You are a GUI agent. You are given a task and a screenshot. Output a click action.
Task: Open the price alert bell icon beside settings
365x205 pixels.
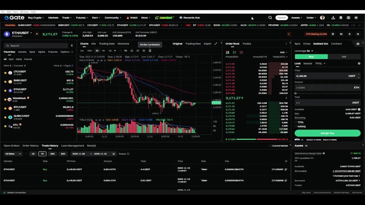coord(350,34)
